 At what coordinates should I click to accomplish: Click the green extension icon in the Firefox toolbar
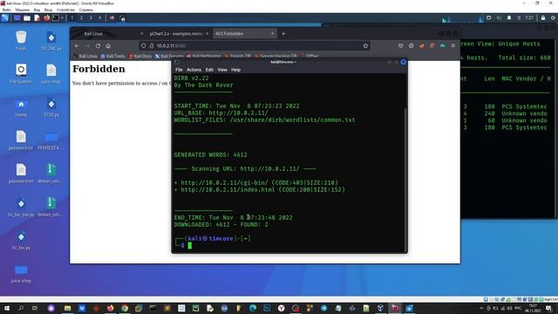(x=443, y=46)
